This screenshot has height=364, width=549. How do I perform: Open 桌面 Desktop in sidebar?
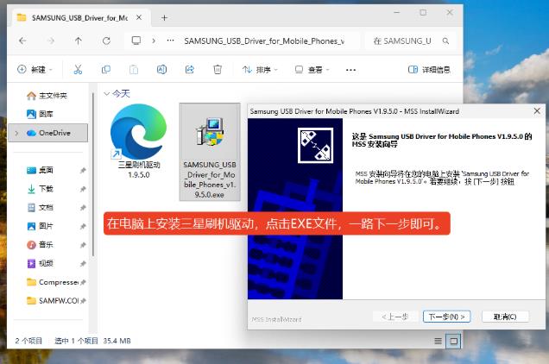(x=40, y=170)
